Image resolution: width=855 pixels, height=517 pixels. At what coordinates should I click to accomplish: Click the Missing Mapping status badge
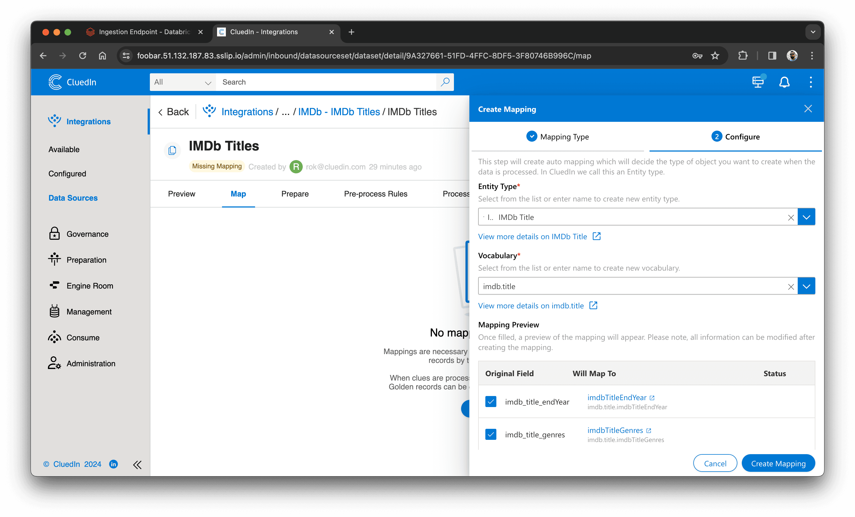(x=217, y=166)
